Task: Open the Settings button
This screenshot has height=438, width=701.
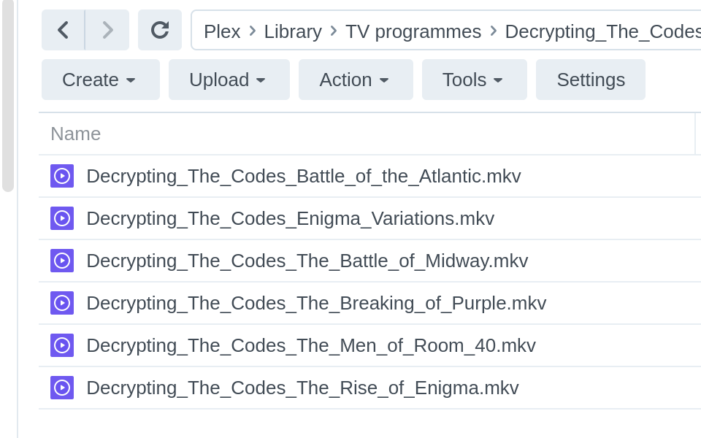Action: pos(590,80)
